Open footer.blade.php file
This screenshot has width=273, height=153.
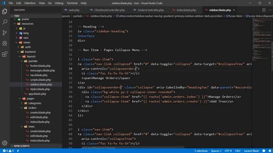[40, 66]
